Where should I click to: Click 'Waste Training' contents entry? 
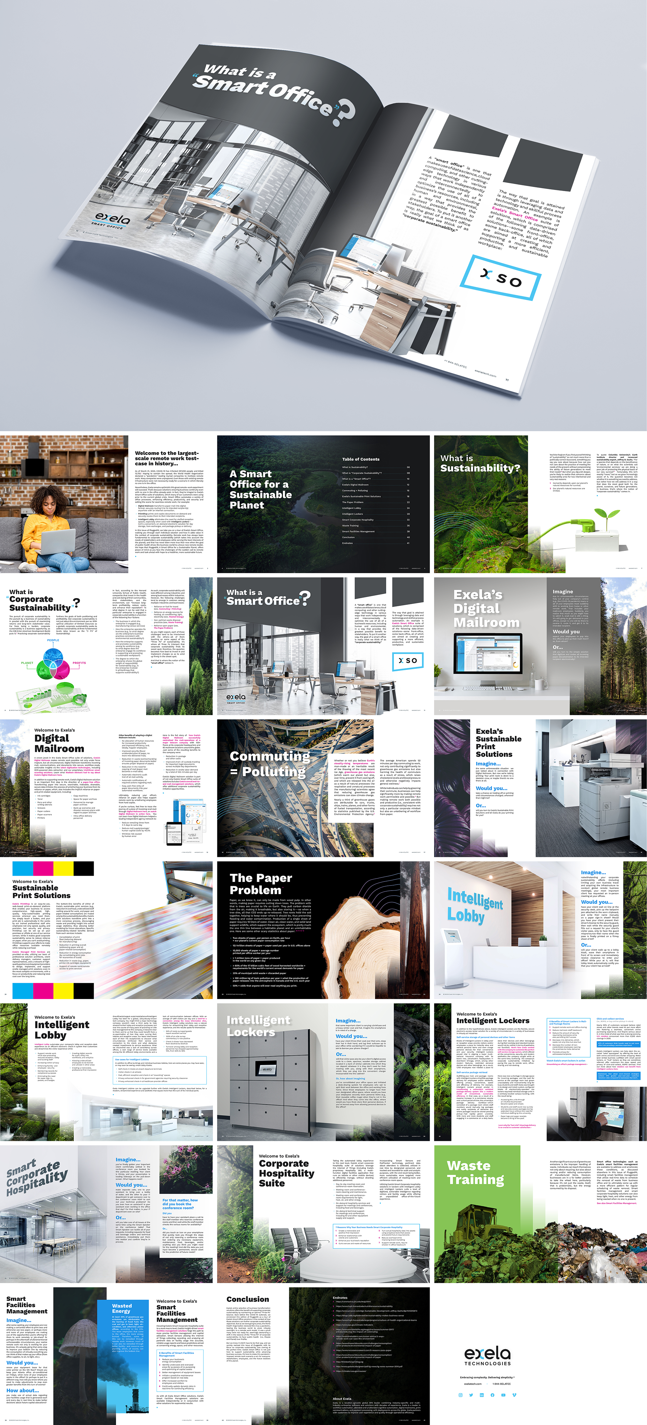[x=350, y=526]
